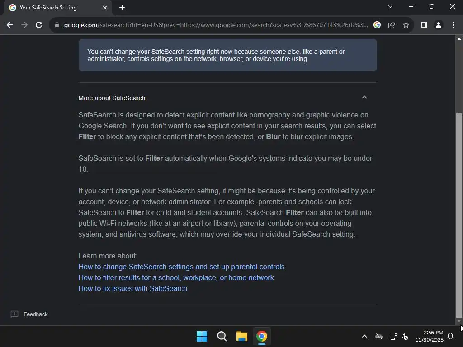Click the Chrome taskbar icon
Viewport: 463px width, 347px height.
pos(262,336)
